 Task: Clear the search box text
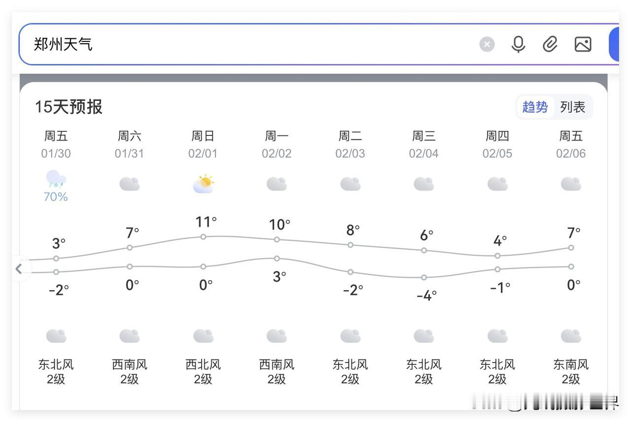point(487,45)
